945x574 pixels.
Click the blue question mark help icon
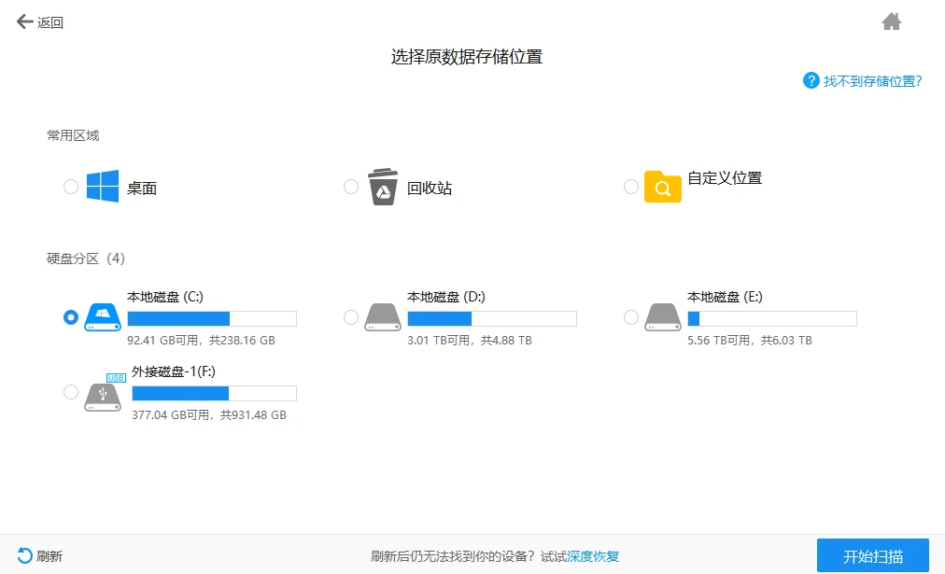point(811,81)
